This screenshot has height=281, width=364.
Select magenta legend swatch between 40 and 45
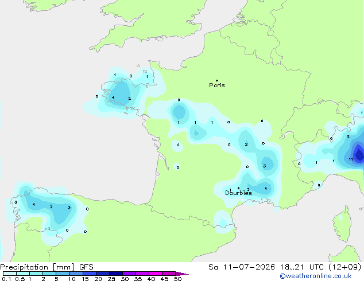(156, 274)
